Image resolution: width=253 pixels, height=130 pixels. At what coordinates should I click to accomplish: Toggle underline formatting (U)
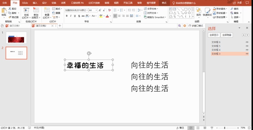point(75,16)
